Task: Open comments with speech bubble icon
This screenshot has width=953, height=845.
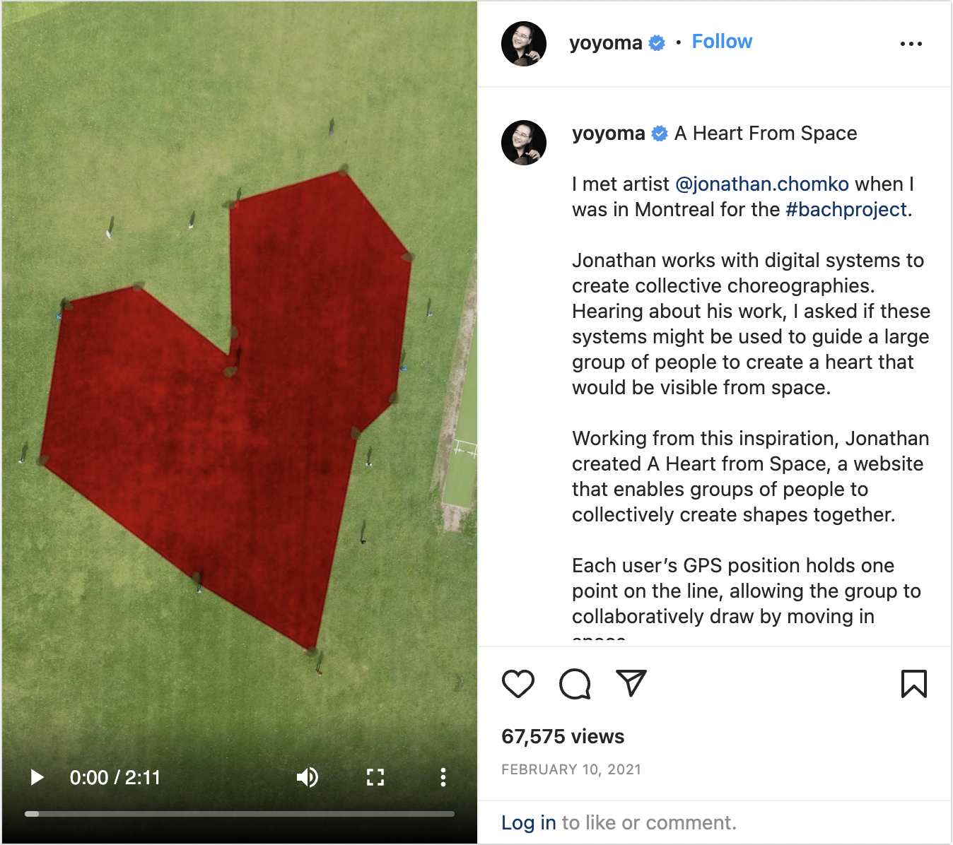Action: (575, 684)
